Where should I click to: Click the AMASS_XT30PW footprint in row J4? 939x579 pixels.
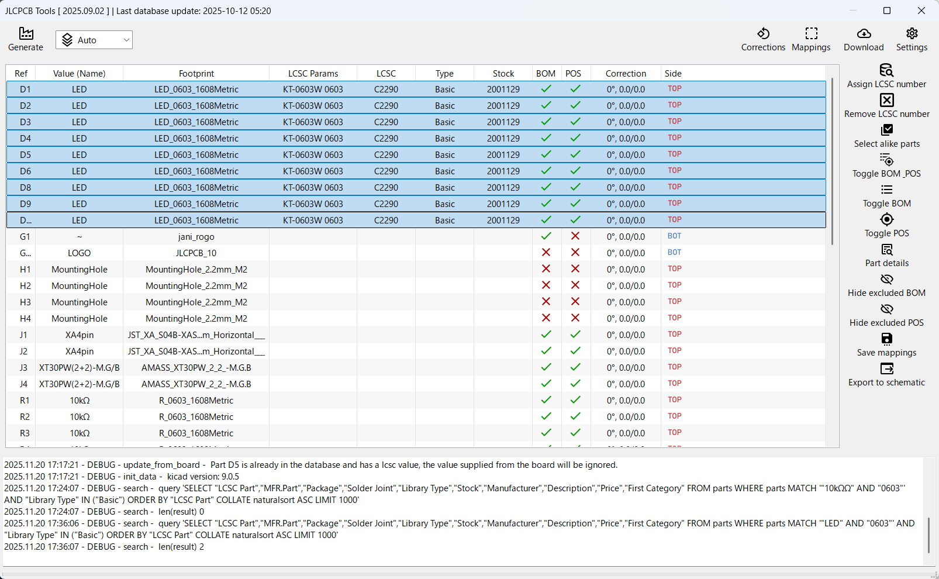click(x=196, y=384)
